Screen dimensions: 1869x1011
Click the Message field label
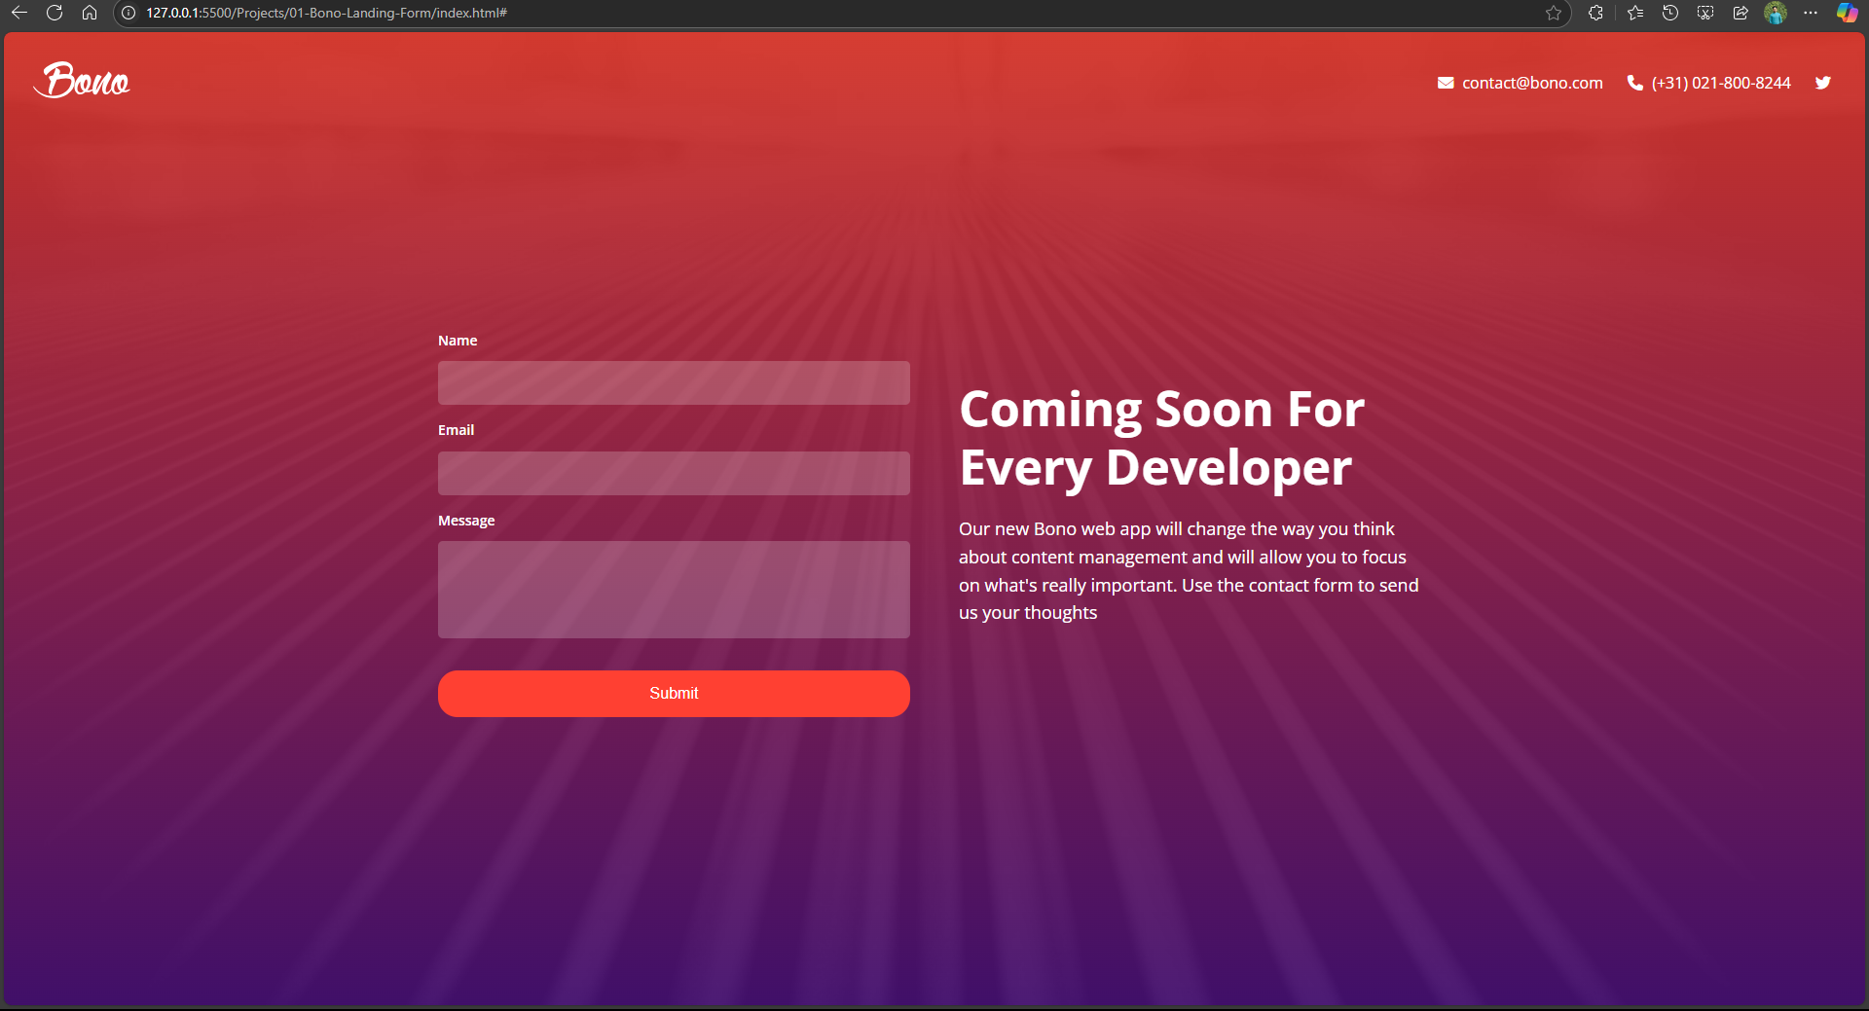pos(466,521)
